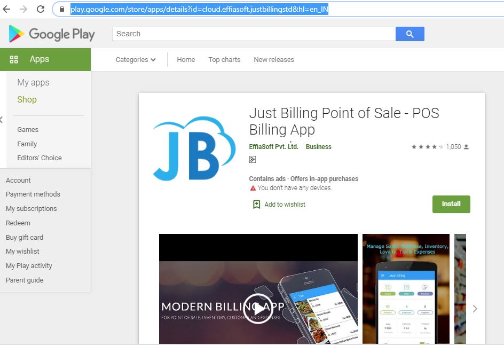Click the wishlist bookmark icon
Screen dimensions: 504x345
[256, 205]
